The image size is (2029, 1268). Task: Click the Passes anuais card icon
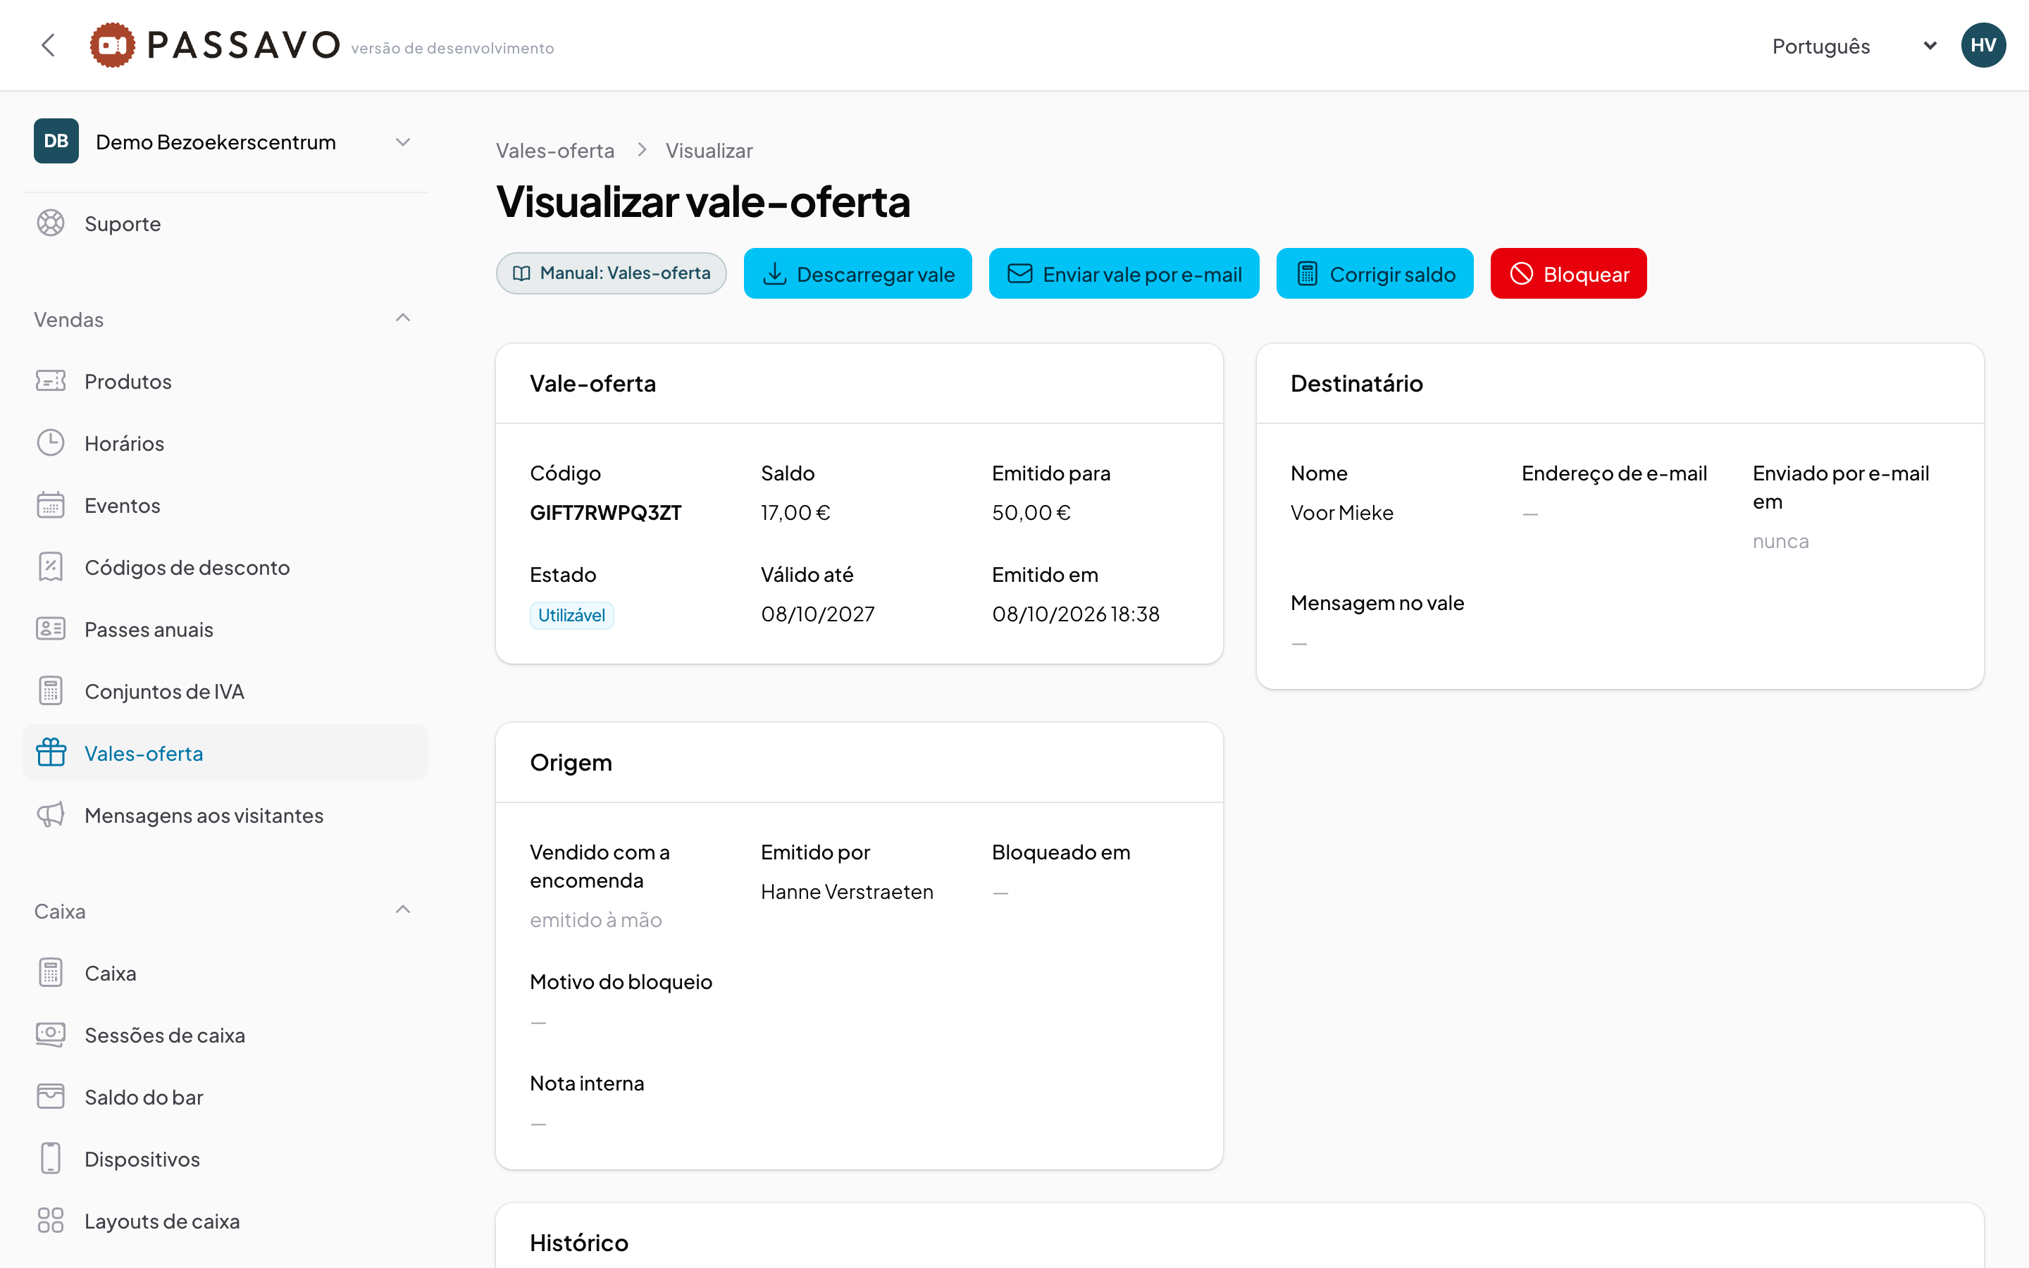pyautogui.click(x=50, y=629)
